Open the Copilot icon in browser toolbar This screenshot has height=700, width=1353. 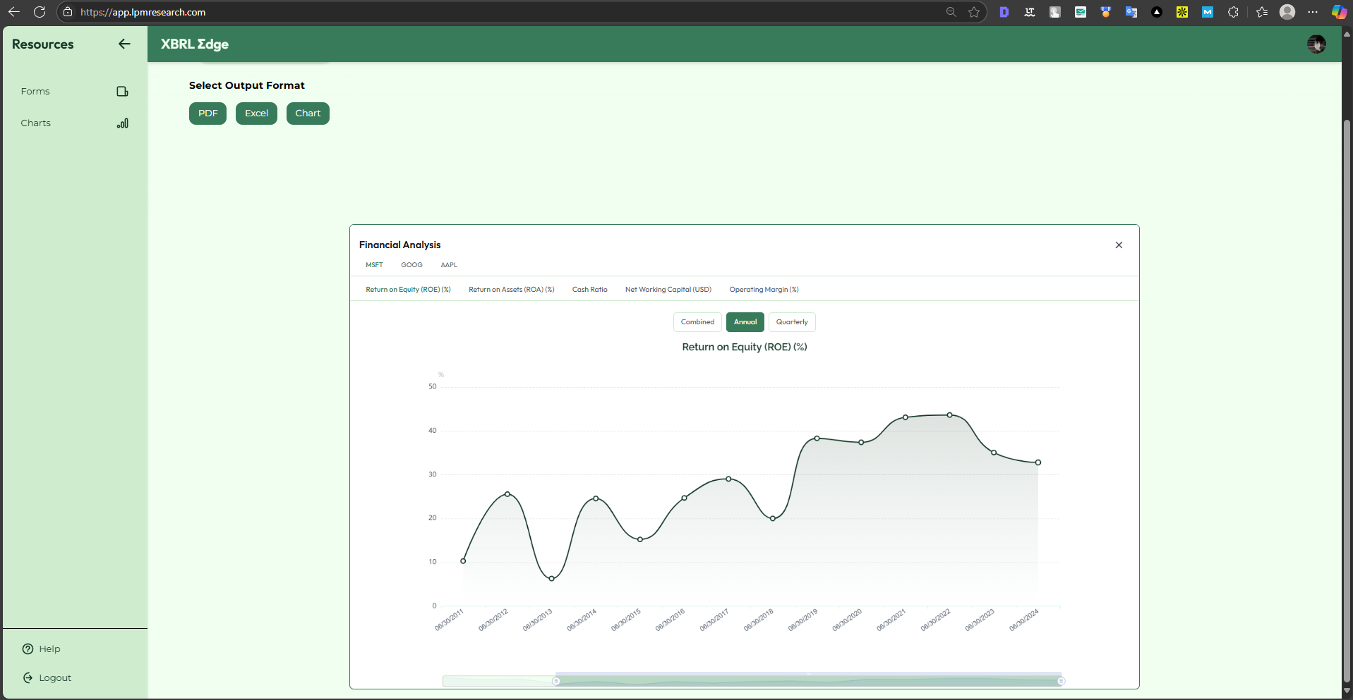pyautogui.click(x=1338, y=12)
